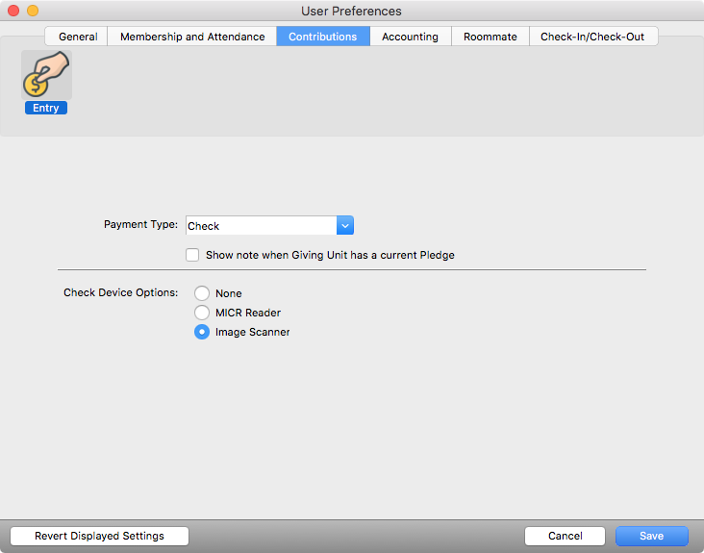
Task: Open the Roommate tab
Action: (x=490, y=37)
